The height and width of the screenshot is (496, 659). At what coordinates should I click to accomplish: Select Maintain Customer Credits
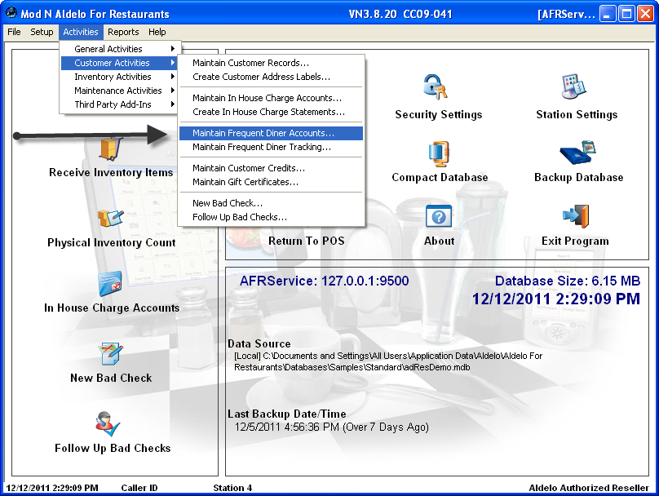[271, 168]
